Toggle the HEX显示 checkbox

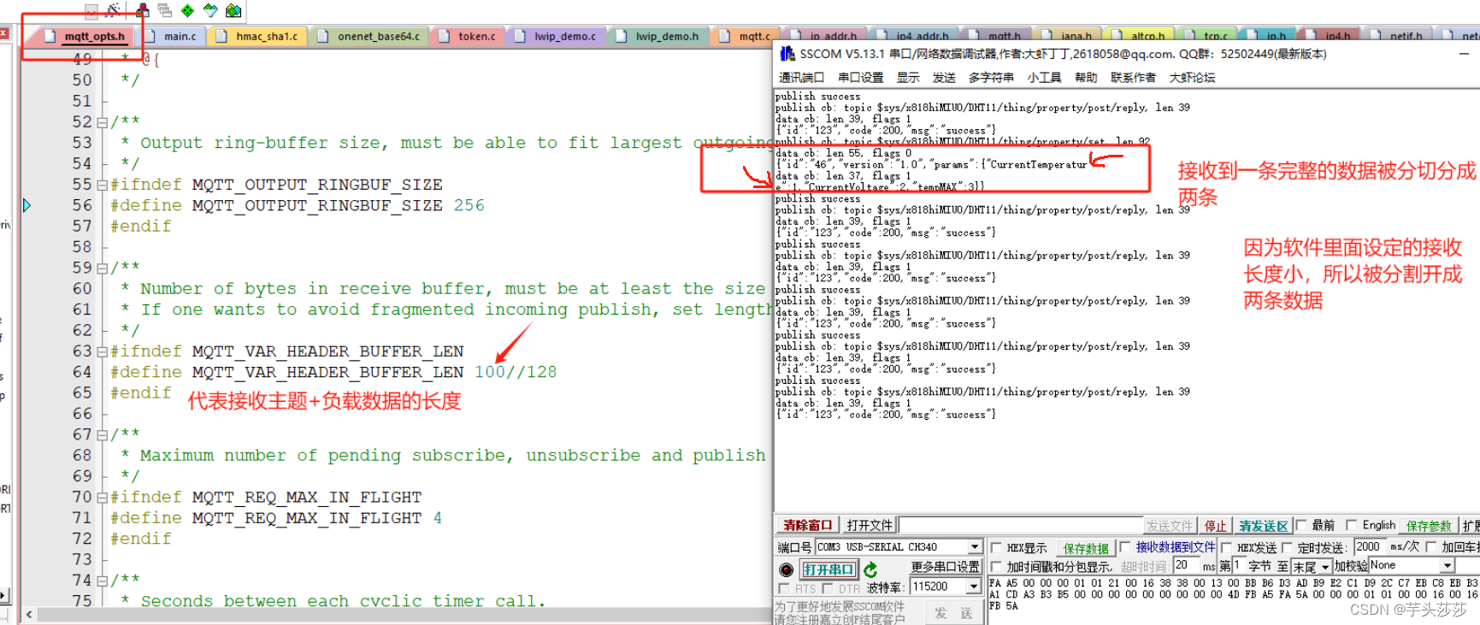pos(996,547)
